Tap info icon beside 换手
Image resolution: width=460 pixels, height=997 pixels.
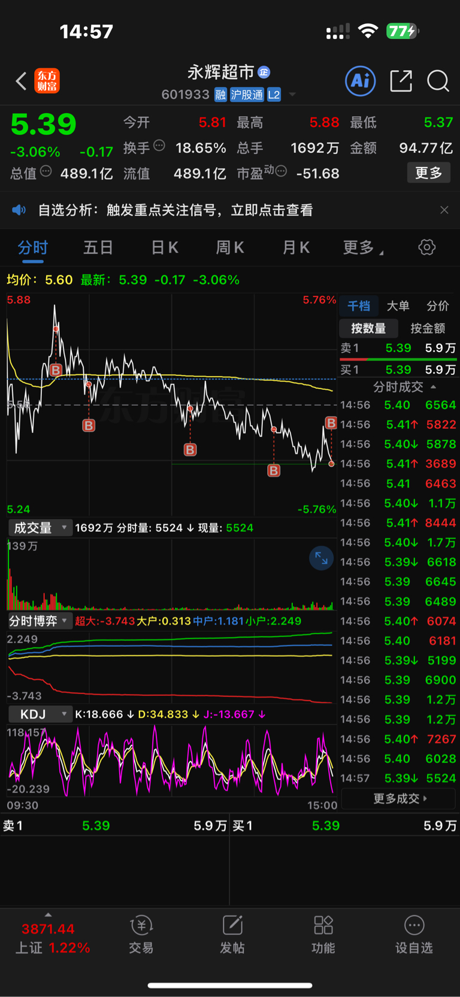(x=159, y=146)
